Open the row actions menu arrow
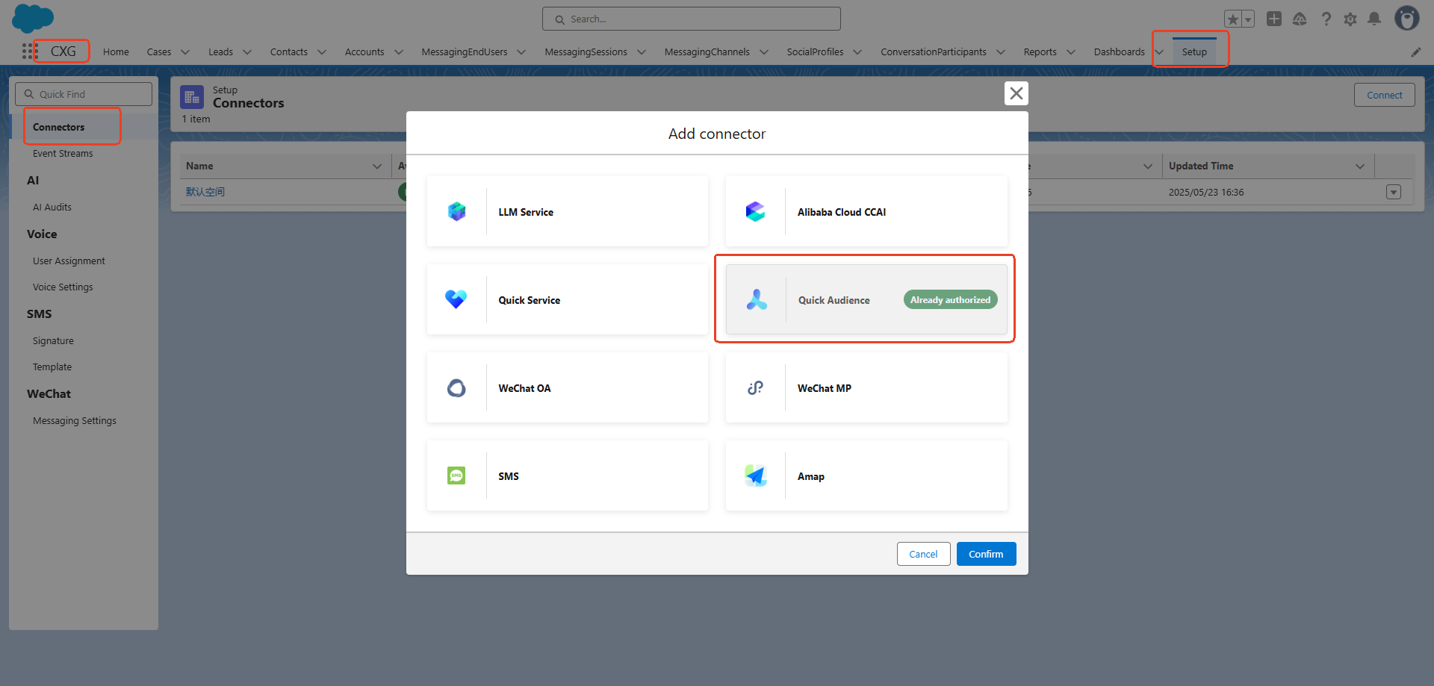Image resolution: width=1434 pixels, height=686 pixels. [x=1394, y=192]
